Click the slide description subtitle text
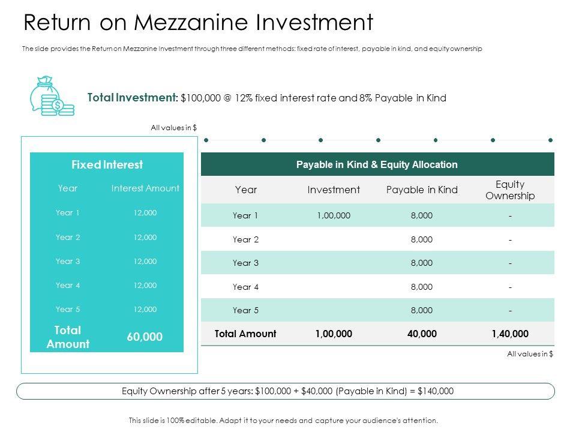This screenshot has width=576, height=432. click(x=252, y=49)
